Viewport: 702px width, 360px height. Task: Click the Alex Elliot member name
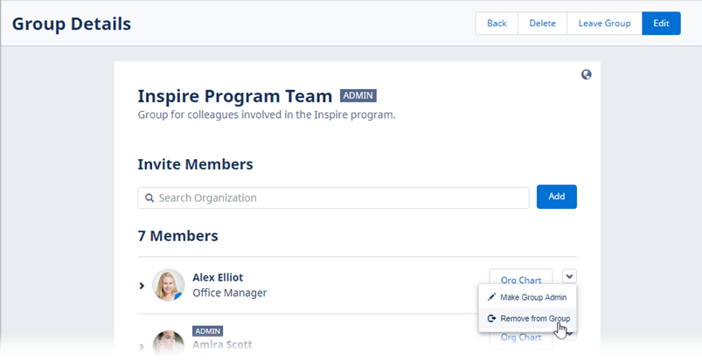[218, 277]
